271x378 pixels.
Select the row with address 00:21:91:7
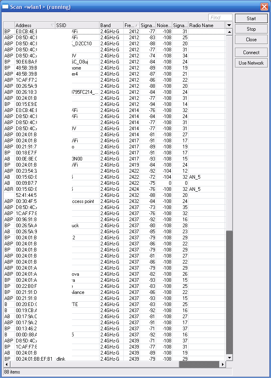tap(114, 147)
